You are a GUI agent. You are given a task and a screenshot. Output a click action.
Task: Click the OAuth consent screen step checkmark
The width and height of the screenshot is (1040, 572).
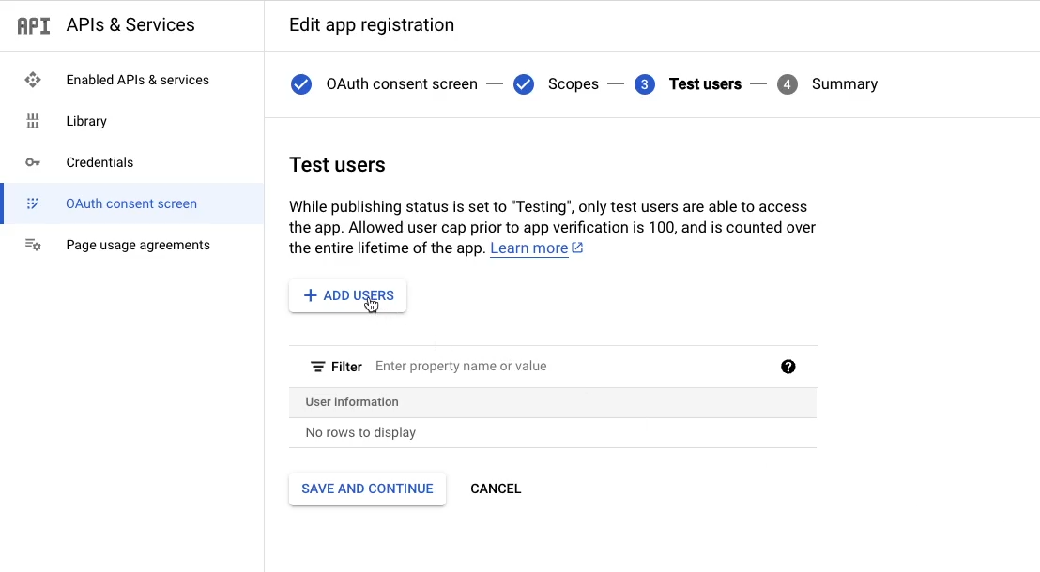(301, 84)
